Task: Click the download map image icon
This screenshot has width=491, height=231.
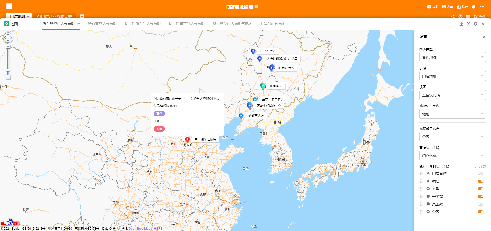Action: click(x=461, y=24)
